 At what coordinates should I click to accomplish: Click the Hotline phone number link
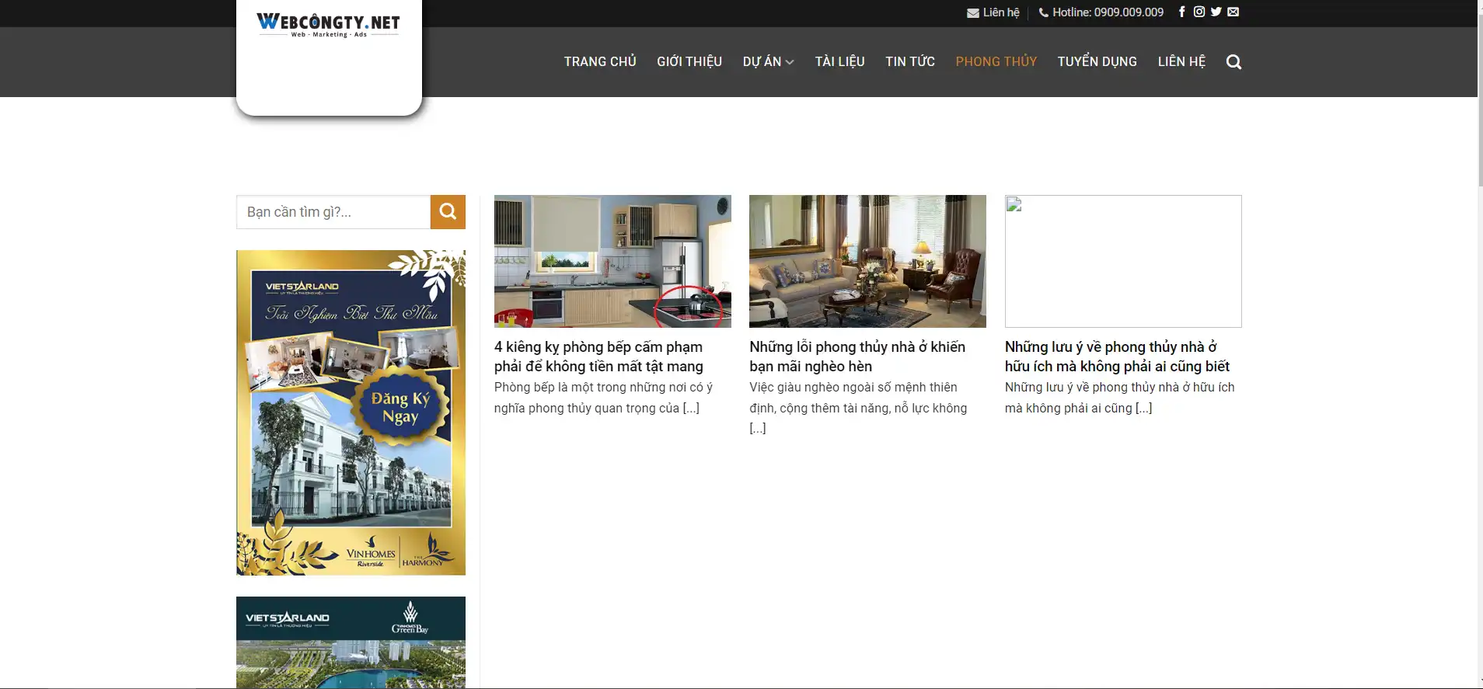coord(1101,12)
